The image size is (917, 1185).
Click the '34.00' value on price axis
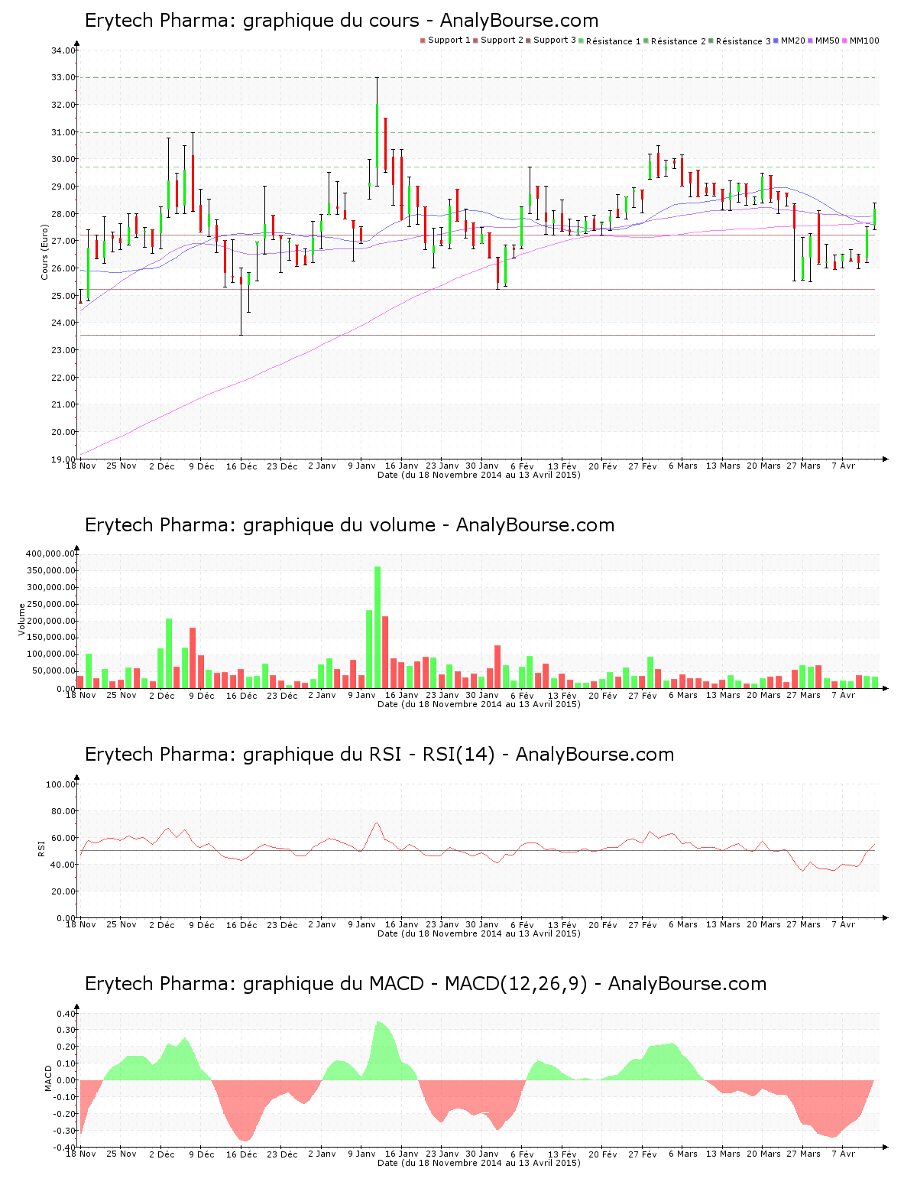click(63, 50)
